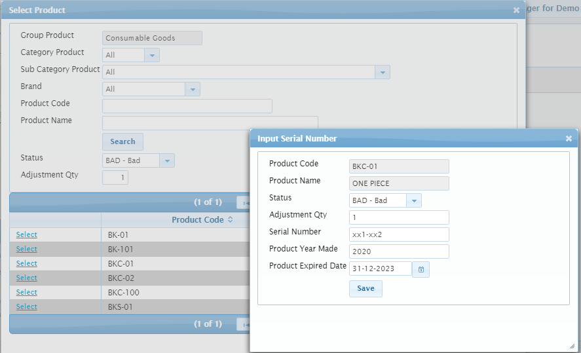Image resolution: width=581 pixels, height=353 pixels.
Task: Open Status dropdown in Select Product dialog
Action: click(167, 160)
